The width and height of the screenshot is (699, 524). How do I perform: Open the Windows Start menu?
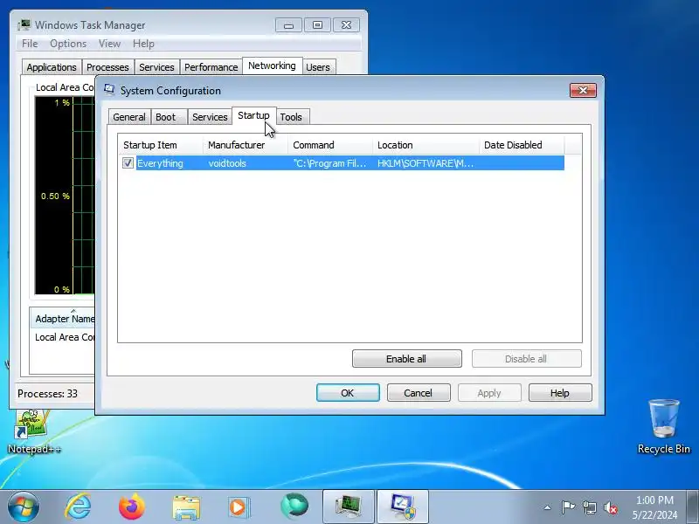[x=23, y=507]
